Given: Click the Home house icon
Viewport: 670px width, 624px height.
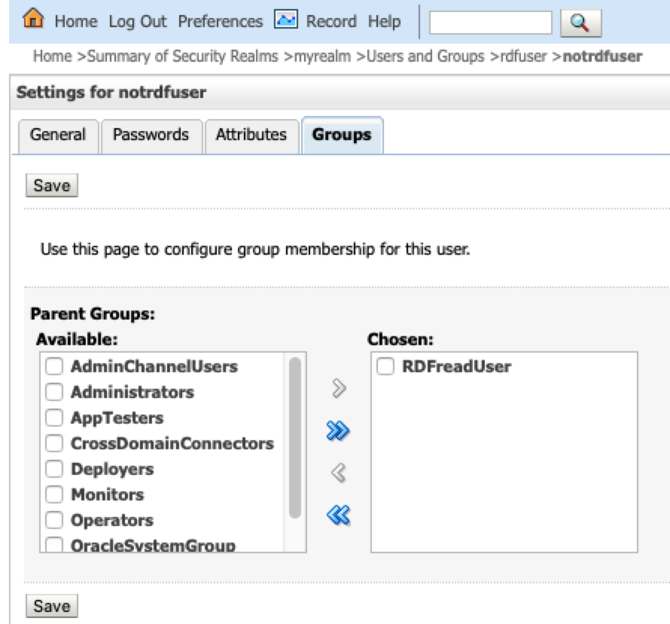Looking at the screenshot, I should pyautogui.click(x=33, y=18).
